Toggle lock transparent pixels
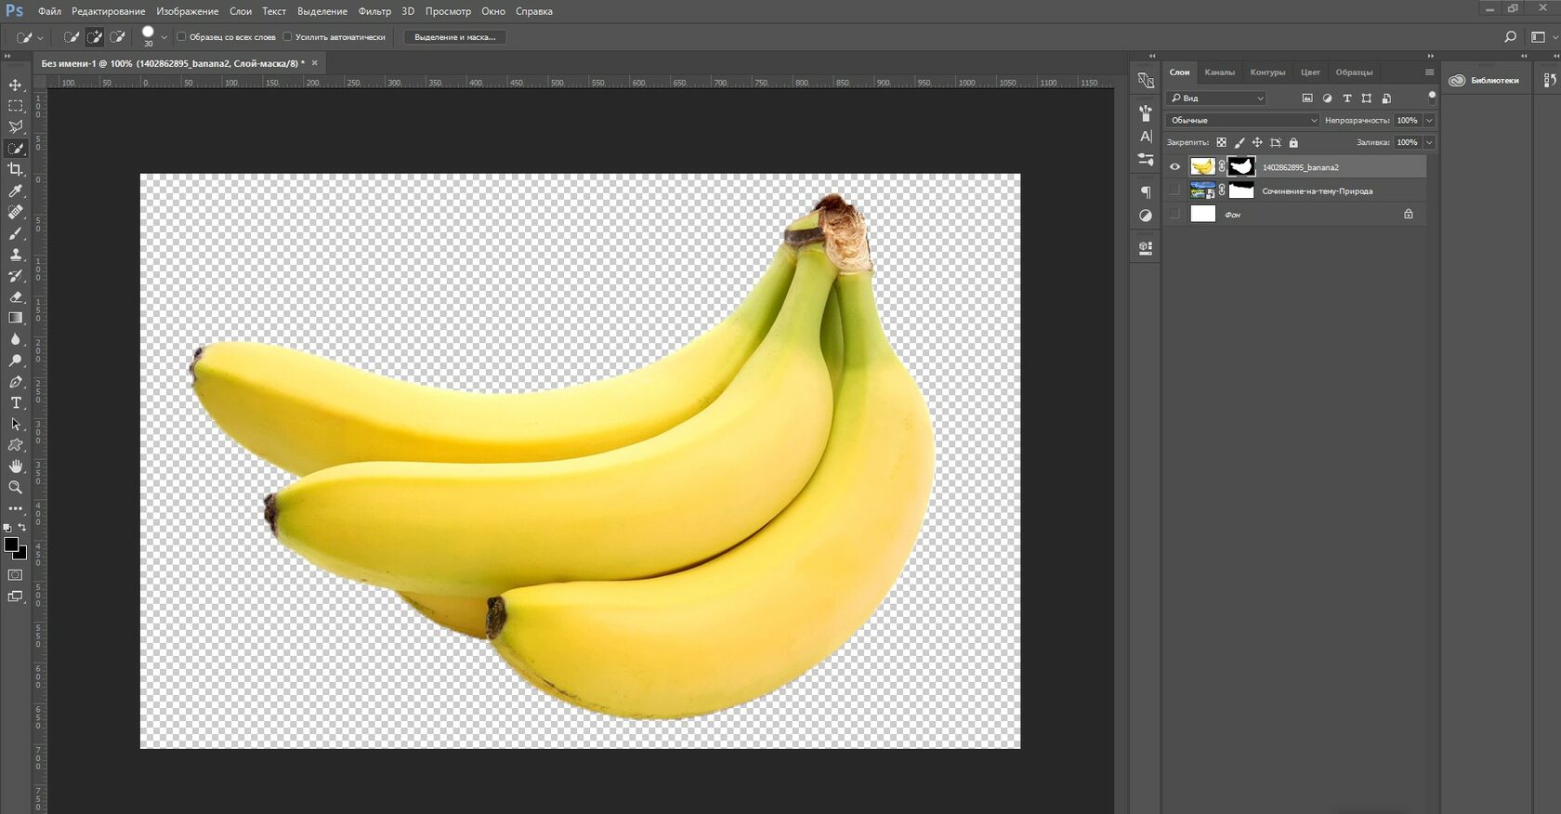The width and height of the screenshot is (1561, 814). pyautogui.click(x=1221, y=142)
